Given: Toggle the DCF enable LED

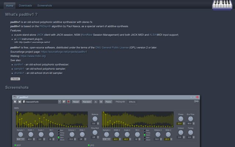Looking at the screenshot, I should pyautogui.click(x=15, y=145).
